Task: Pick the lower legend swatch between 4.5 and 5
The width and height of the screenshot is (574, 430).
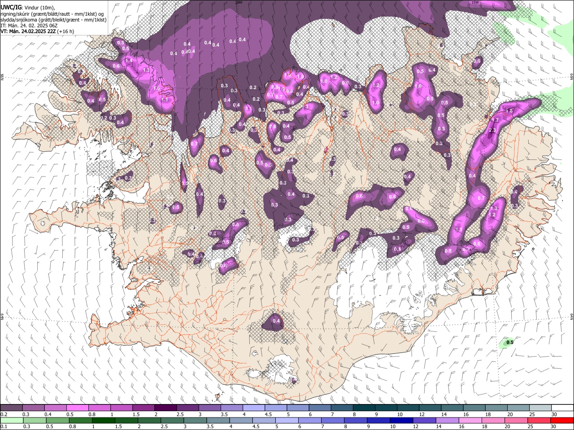Action: (x=264, y=421)
